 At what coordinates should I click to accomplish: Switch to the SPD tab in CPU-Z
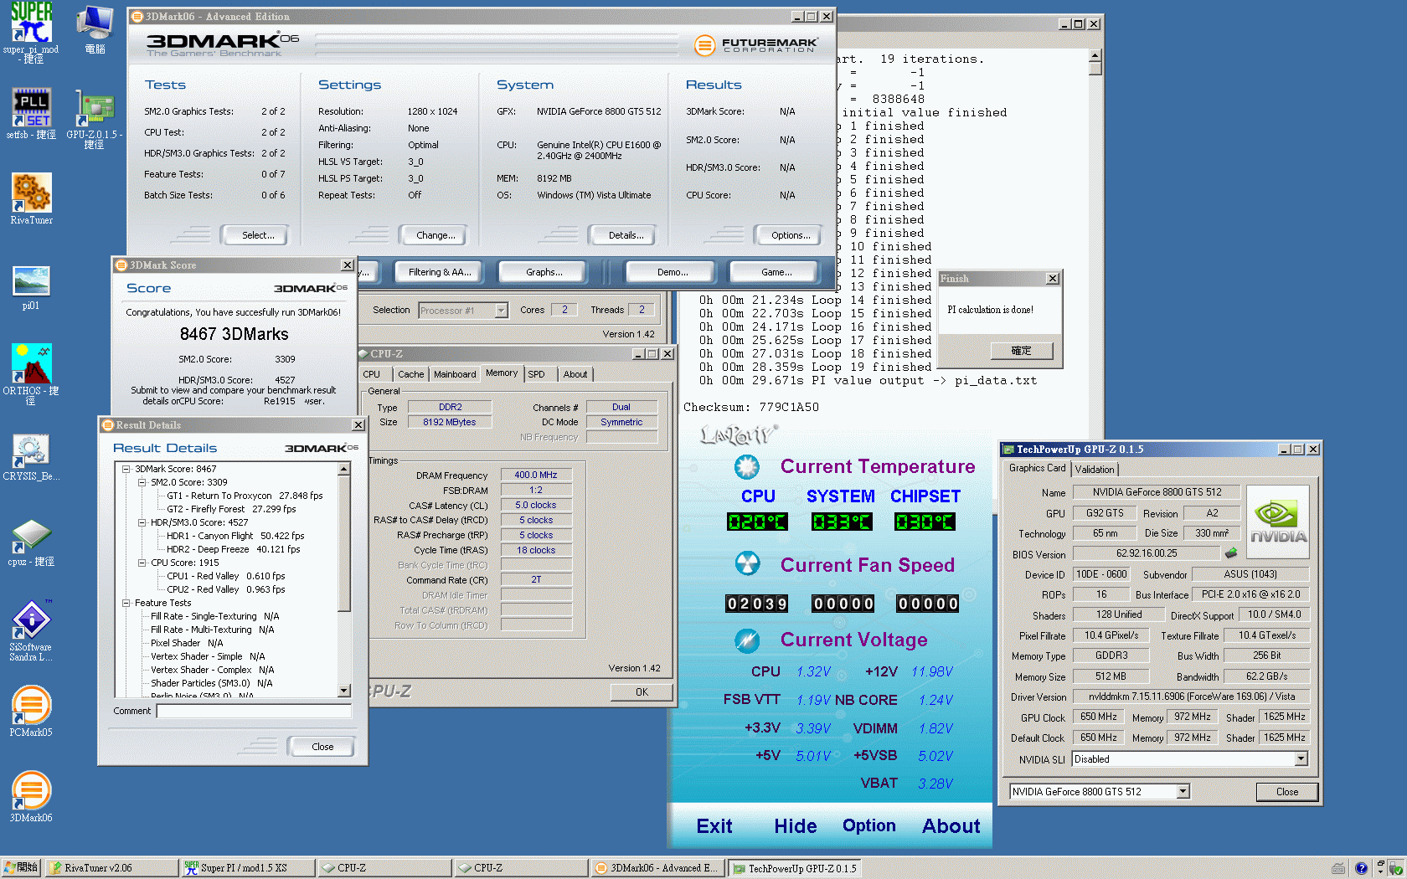coord(537,374)
